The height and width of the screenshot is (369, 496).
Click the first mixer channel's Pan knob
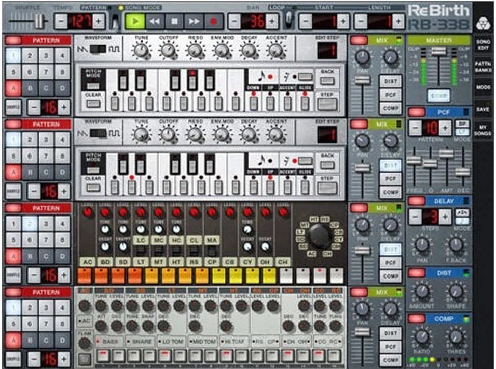tap(363, 57)
